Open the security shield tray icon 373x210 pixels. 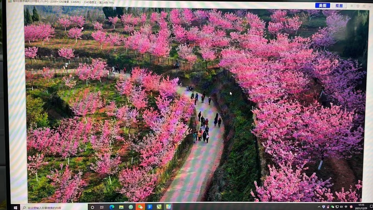(x=324, y=207)
